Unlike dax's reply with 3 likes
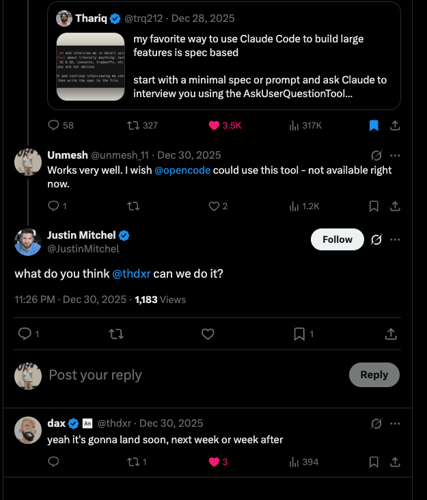Viewport: 427px width, 500px height. (213, 462)
